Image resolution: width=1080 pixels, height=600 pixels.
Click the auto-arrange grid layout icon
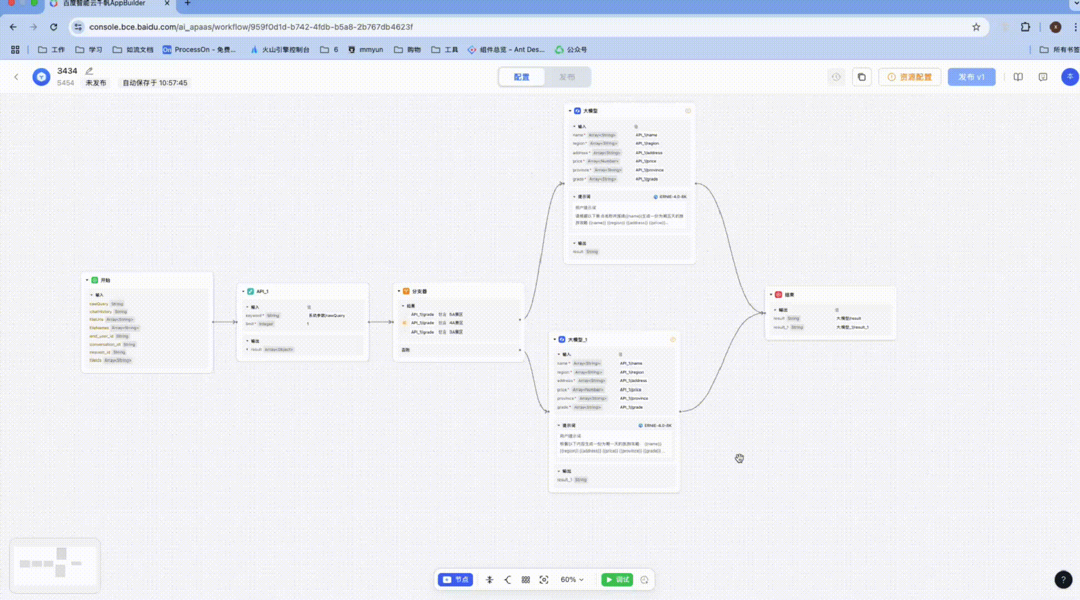coord(526,579)
